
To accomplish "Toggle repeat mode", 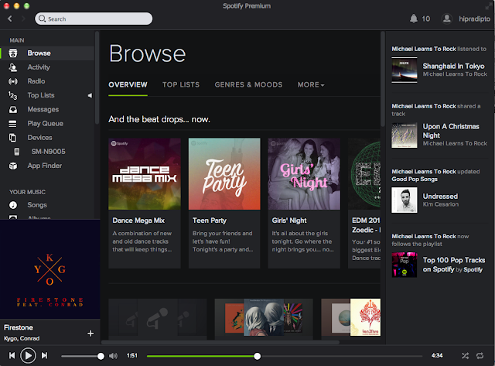I will tap(480, 356).
